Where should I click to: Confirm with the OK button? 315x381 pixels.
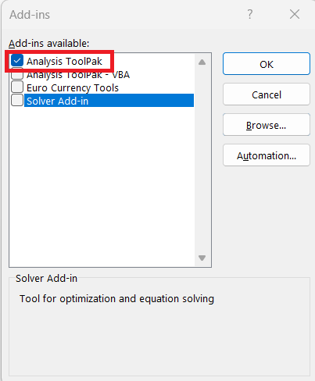click(267, 64)
